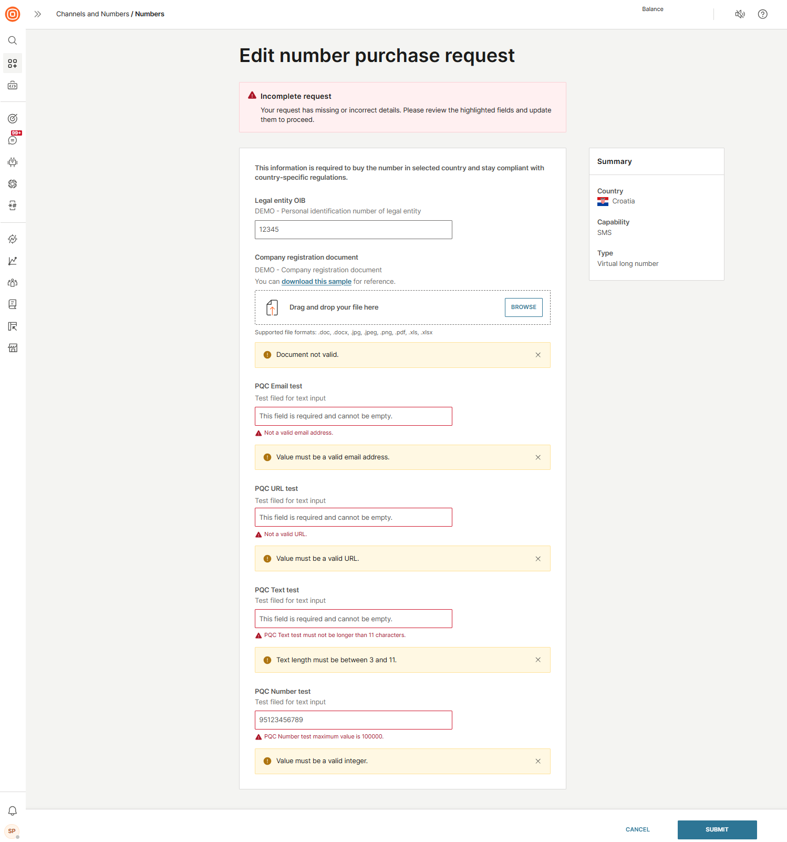Open the chatbot icon in sidebar
The image size is (787, 842).
click(x=13, y=162)
